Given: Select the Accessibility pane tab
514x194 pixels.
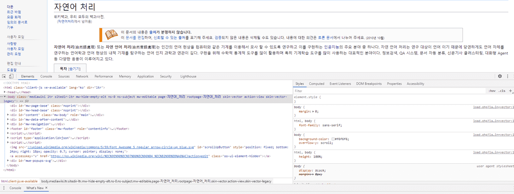Looking at the screenshot, I should pos(416,84).
